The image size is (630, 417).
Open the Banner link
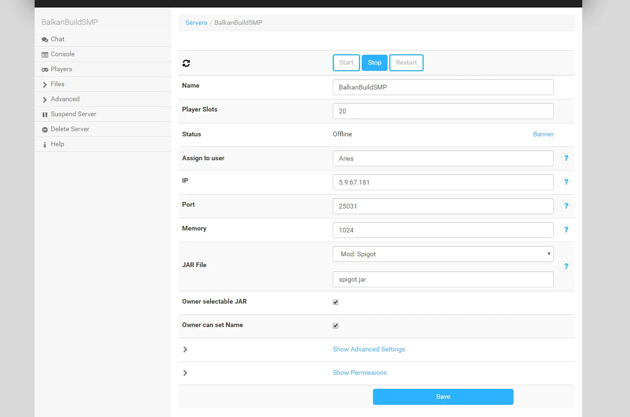pyautogui.click(x=543, y=134)
